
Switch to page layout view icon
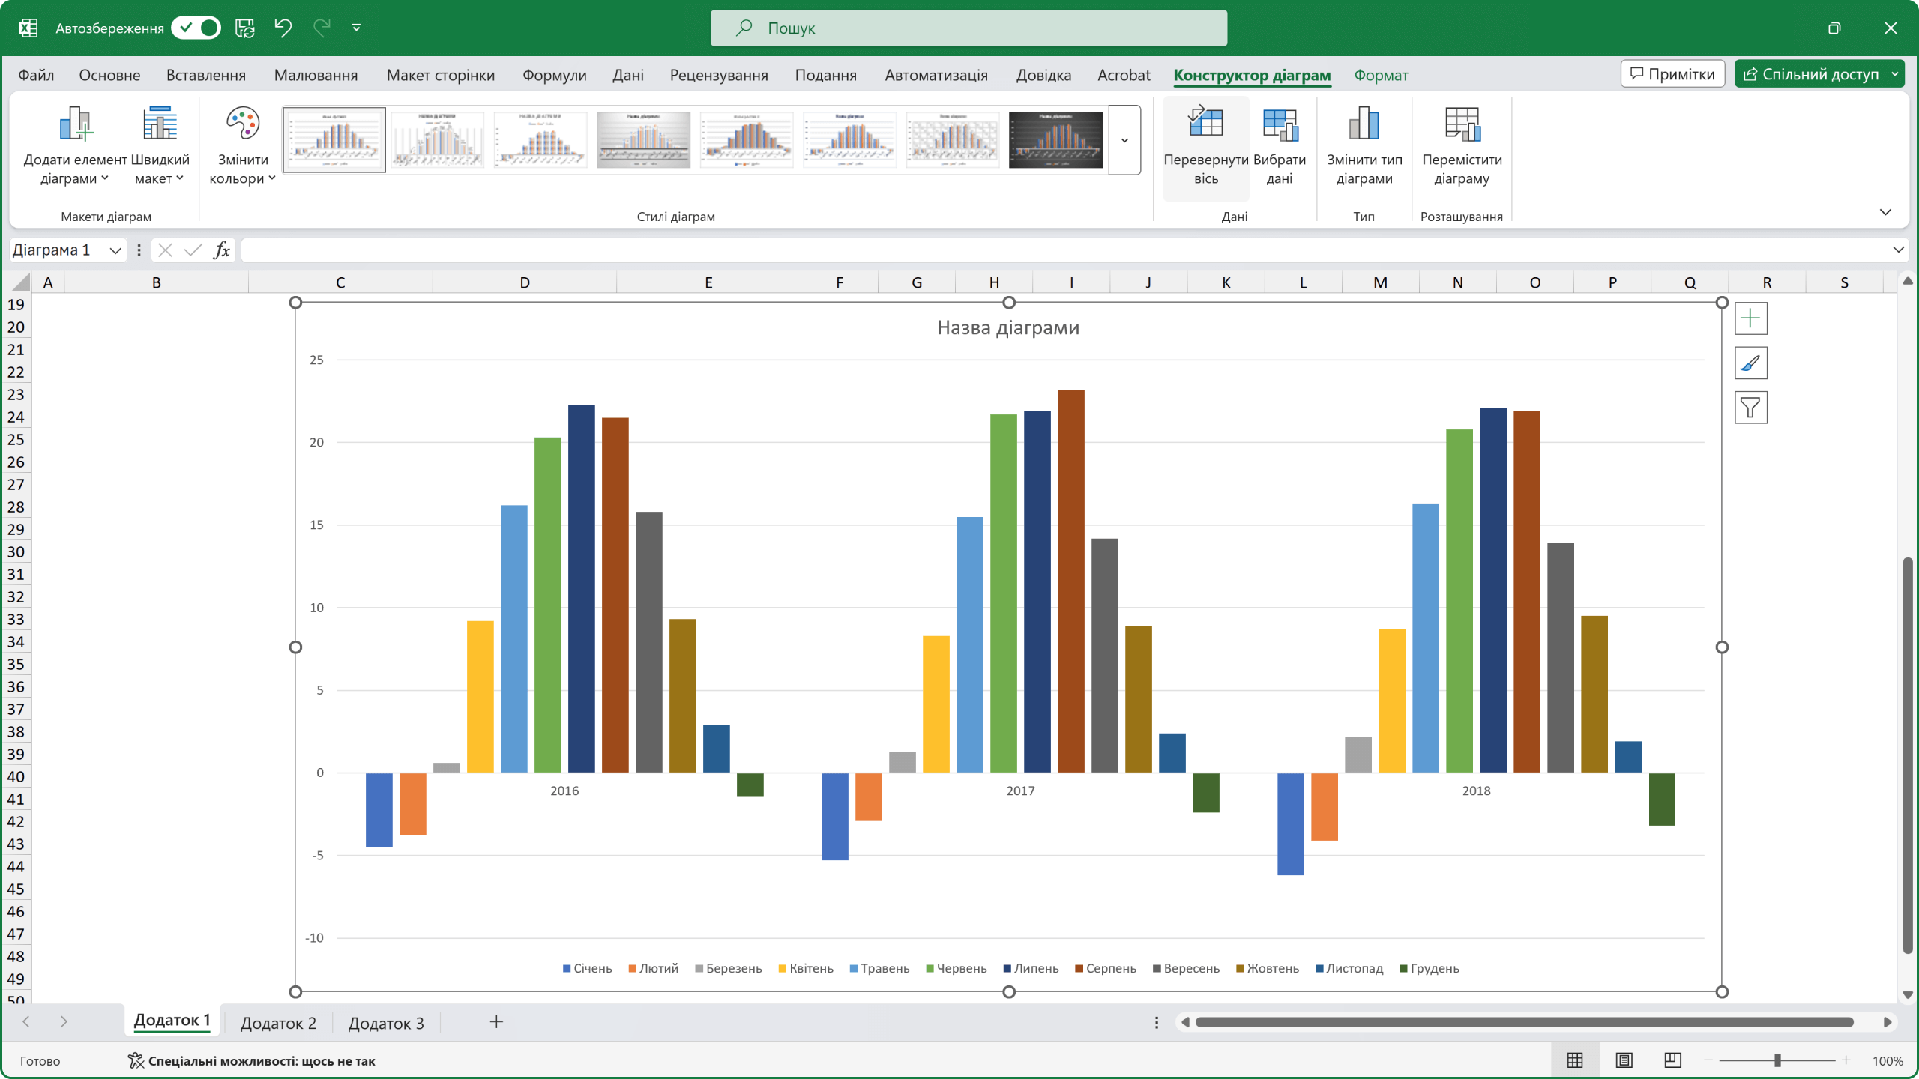click(x=1624, y=1060)
